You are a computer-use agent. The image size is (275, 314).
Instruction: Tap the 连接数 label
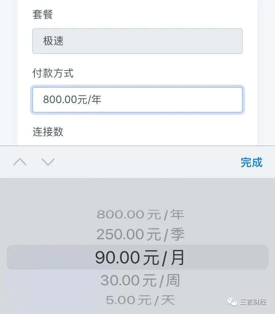click(48, 132)
